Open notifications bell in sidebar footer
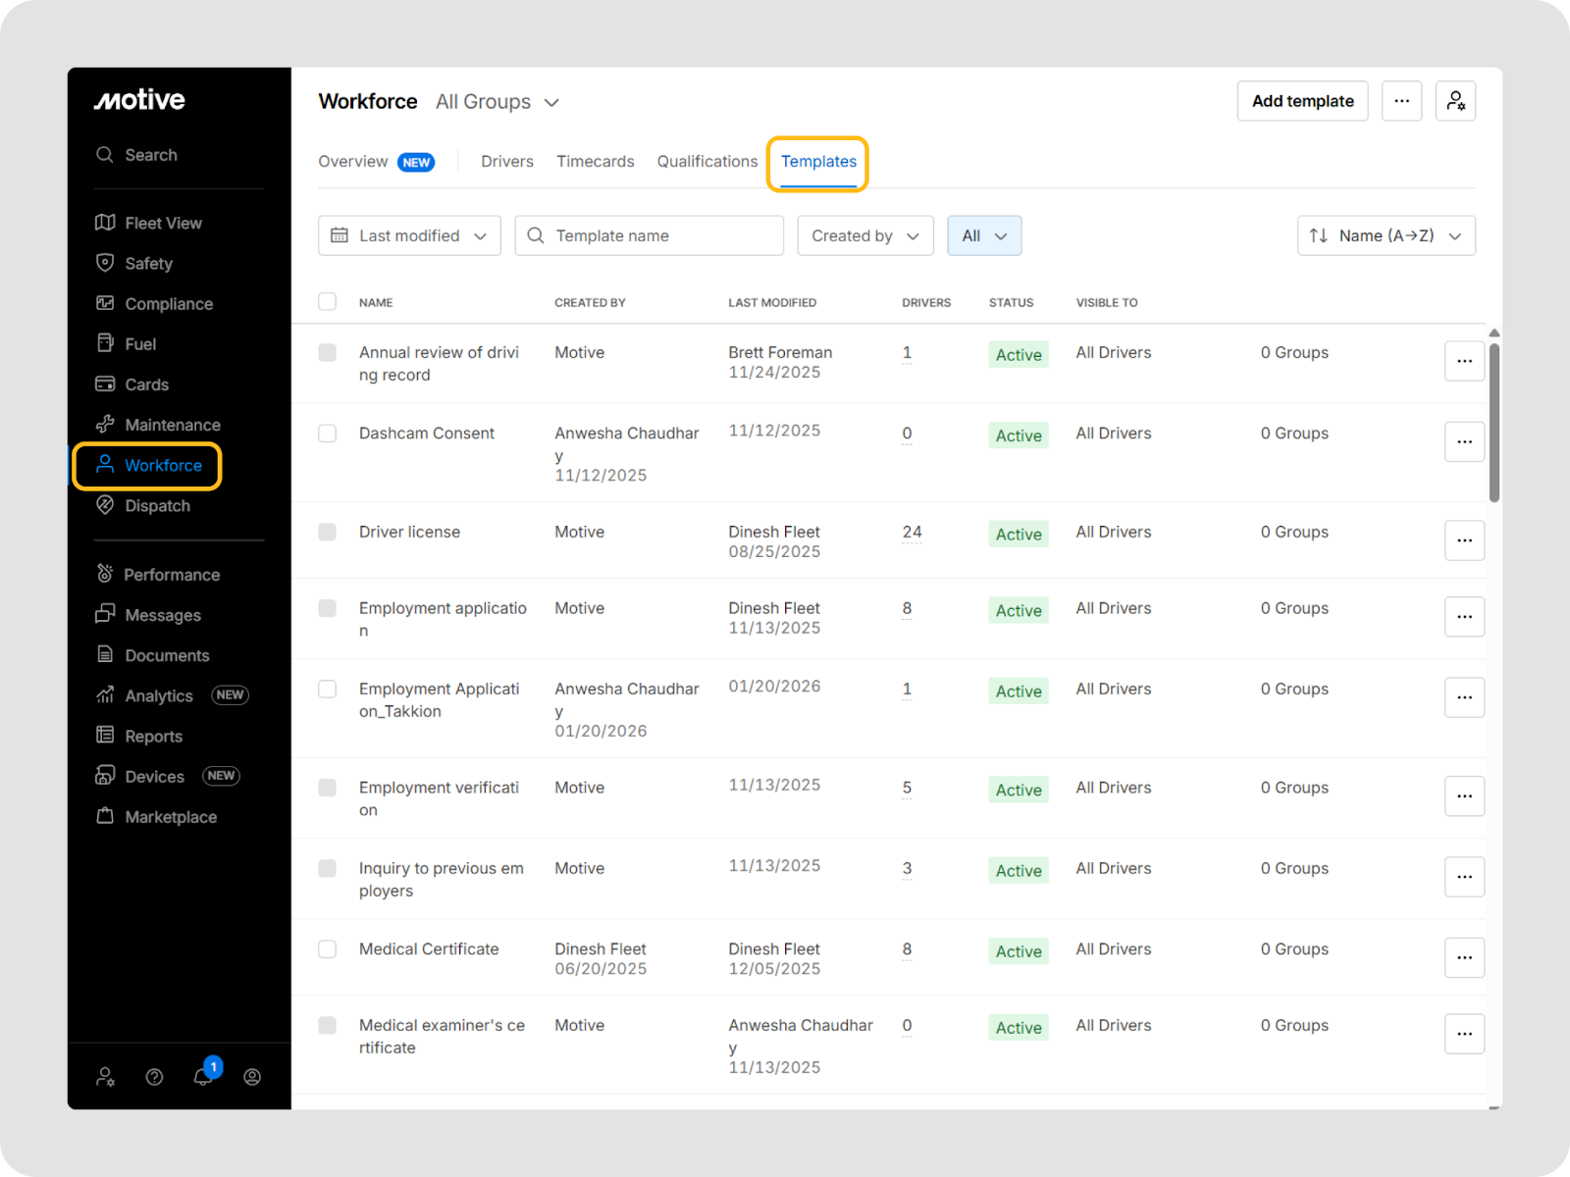The image size is (1570, 1177). click(203, 1076)
